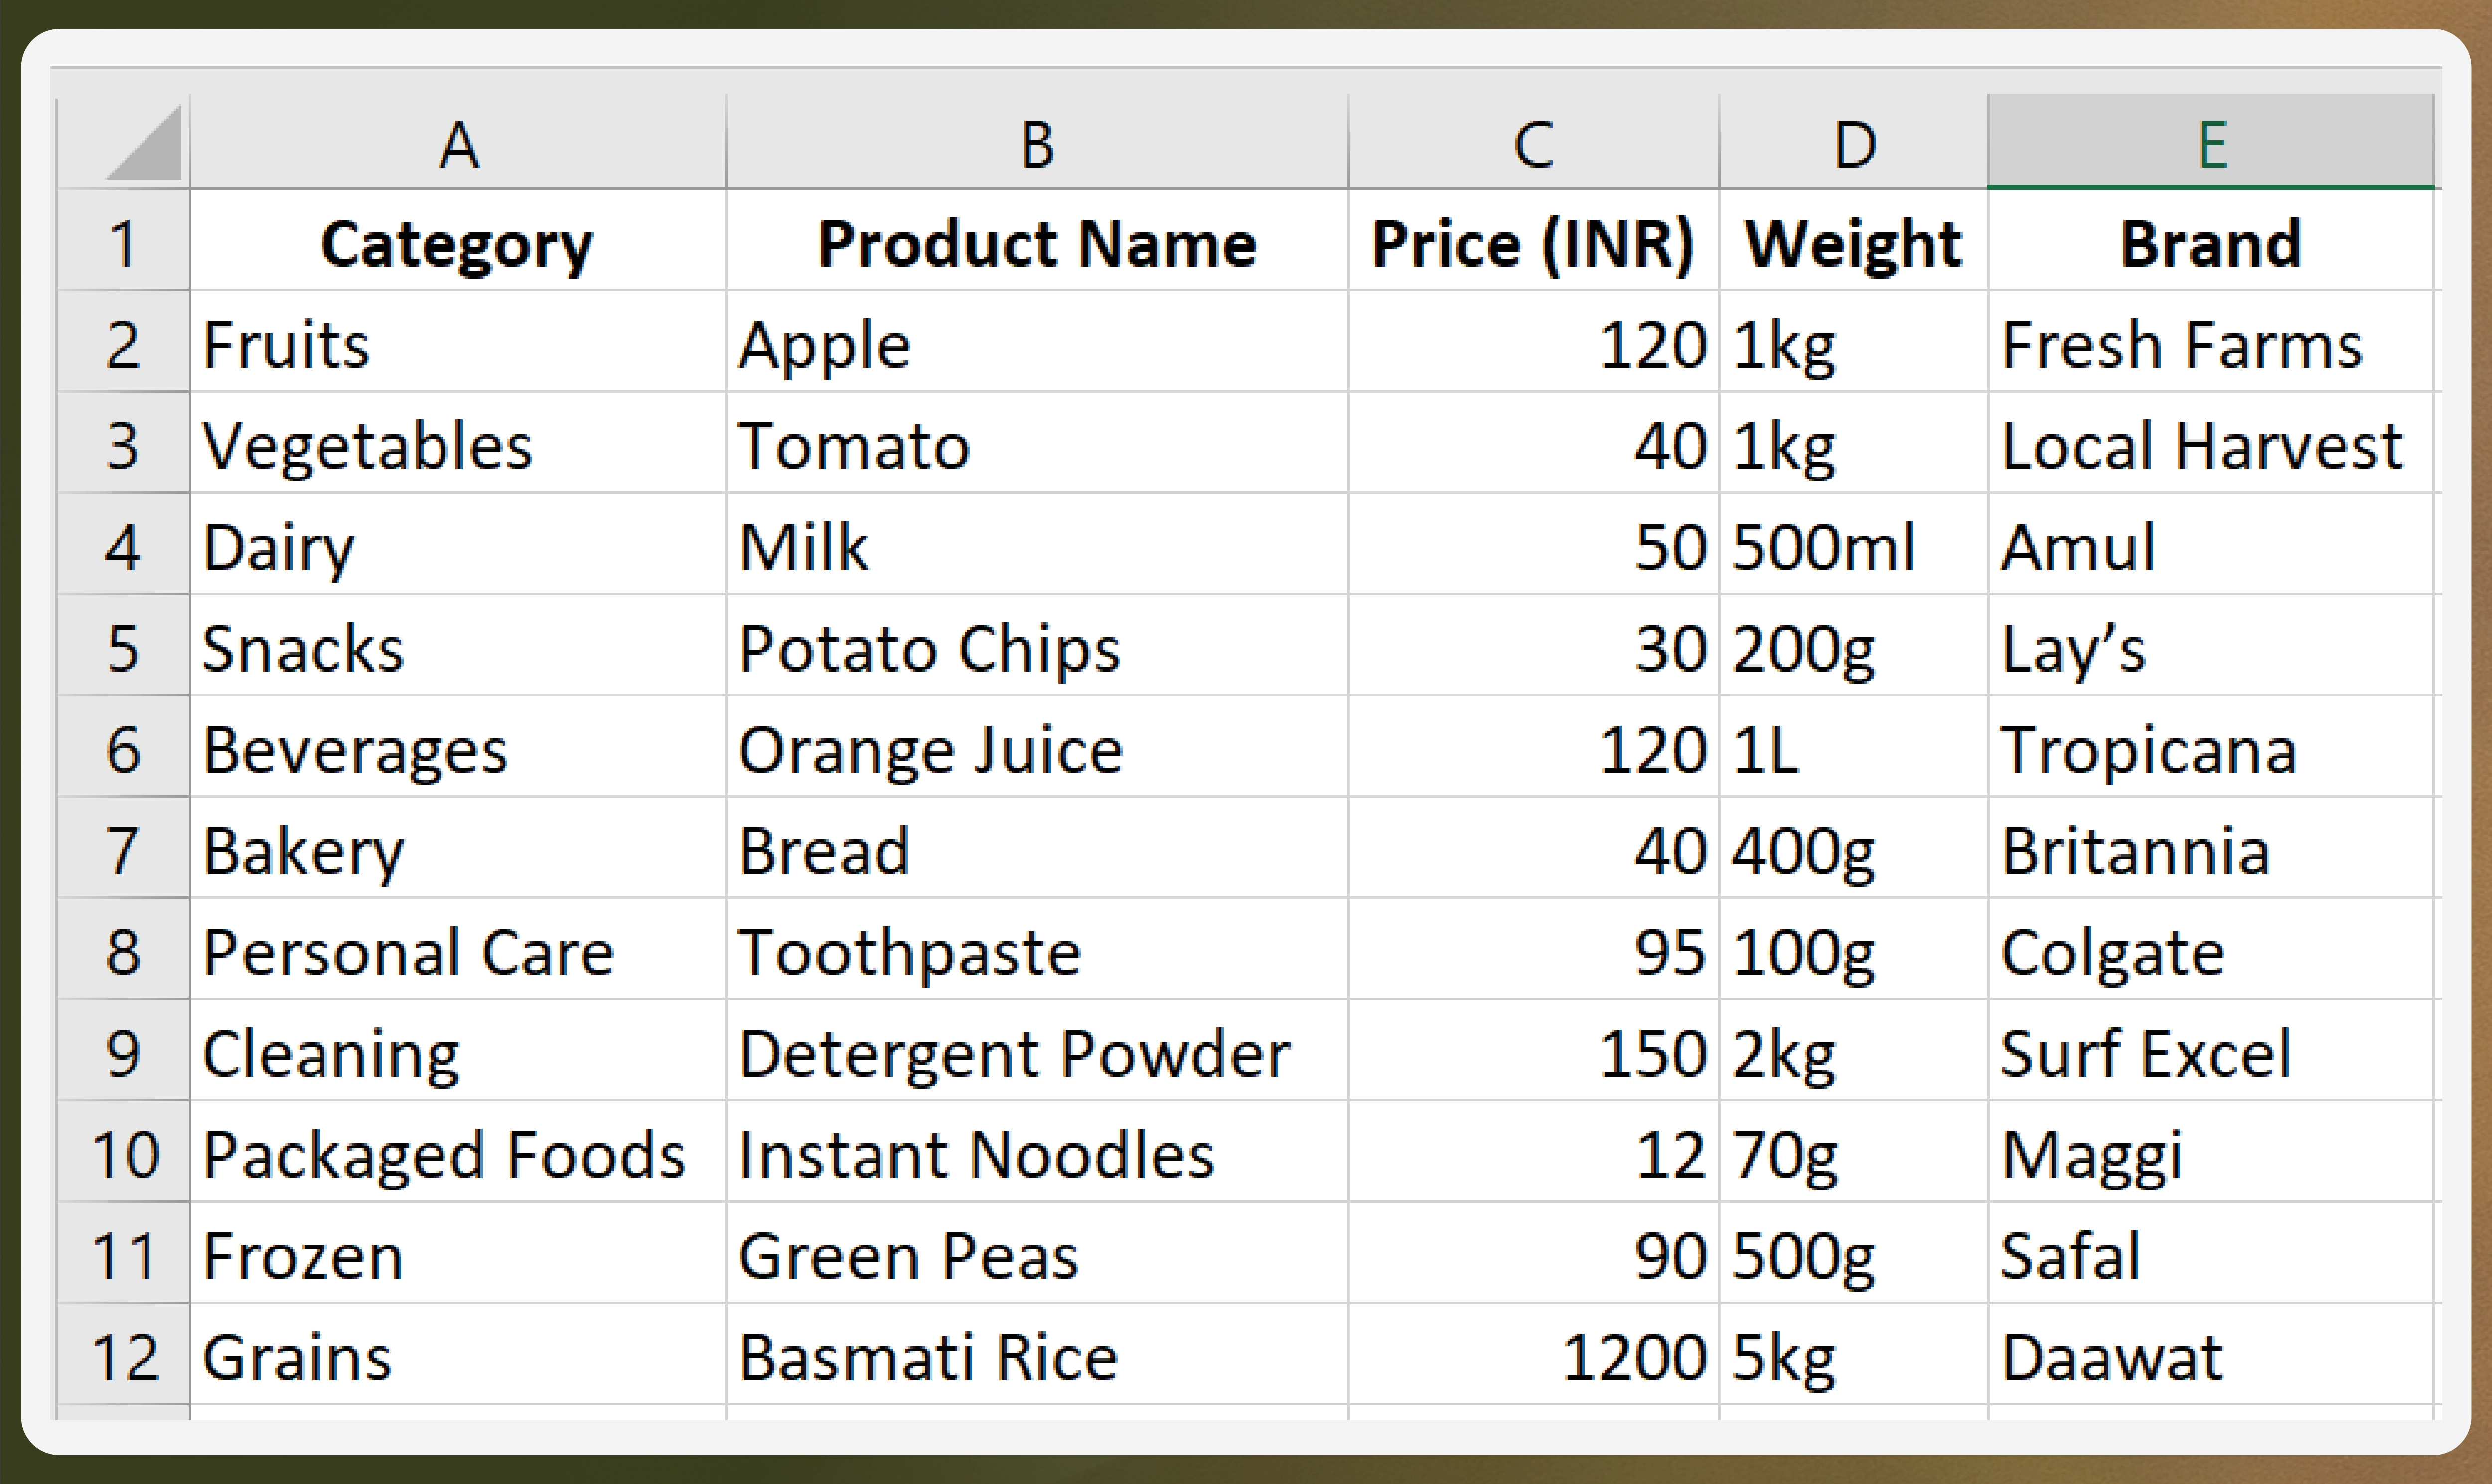Click the Category header cell
The image size is (2492, 1484).
tap(458, 241)
